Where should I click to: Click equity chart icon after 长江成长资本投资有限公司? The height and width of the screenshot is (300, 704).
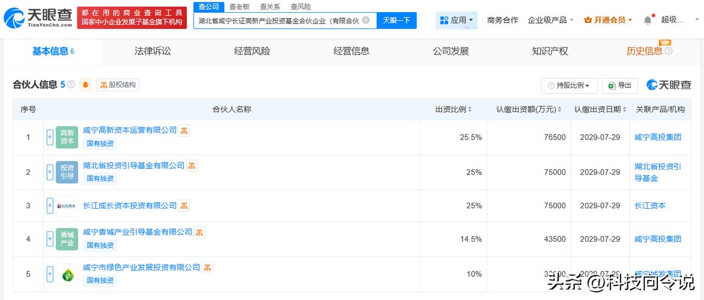[184, 206]
